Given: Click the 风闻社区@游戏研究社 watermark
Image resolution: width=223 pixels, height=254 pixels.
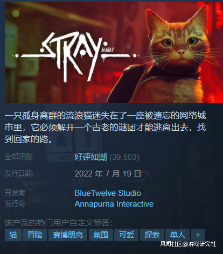Looking at the screenshot, I should [189, 244].
